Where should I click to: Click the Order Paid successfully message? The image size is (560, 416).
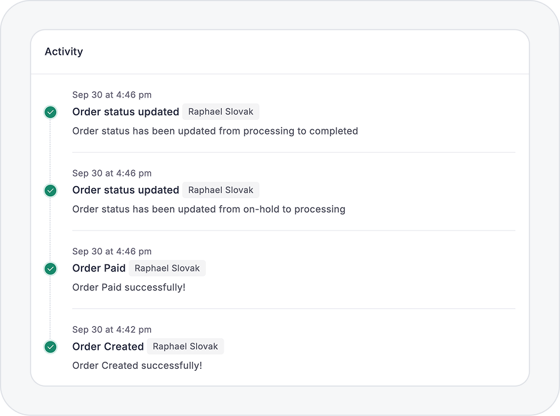(129, 288)
